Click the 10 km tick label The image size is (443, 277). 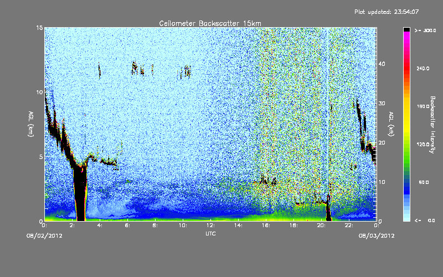(x=39, y=92)
